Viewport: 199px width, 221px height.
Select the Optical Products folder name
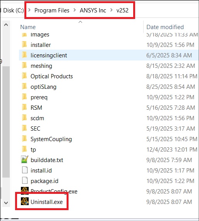click(x=51, y=76)
